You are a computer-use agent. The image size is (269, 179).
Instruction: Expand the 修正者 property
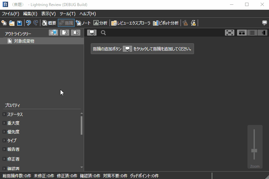pyautogui.click(x=4, y=159)
